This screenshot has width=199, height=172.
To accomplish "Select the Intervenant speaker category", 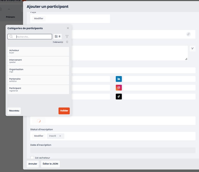I will [x=38, y=61].
